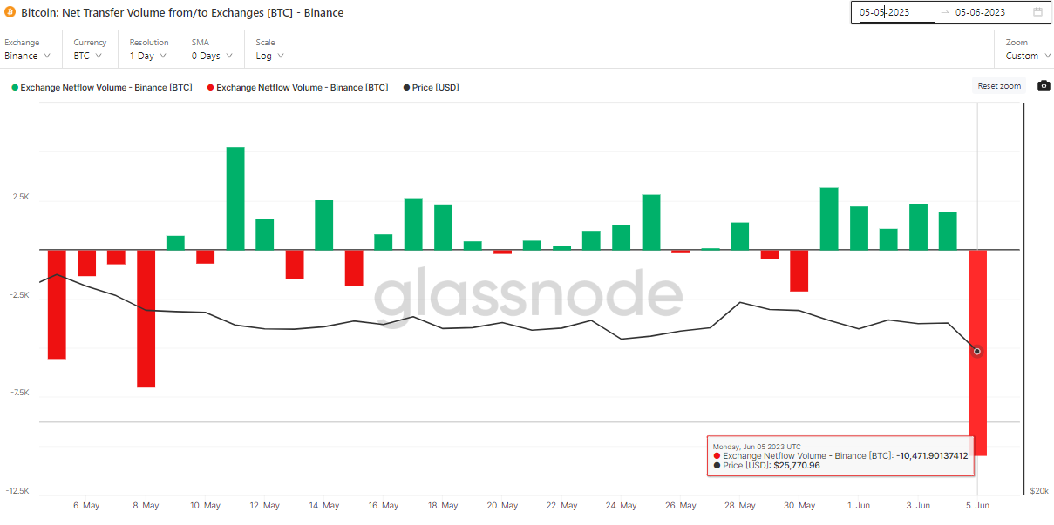Open the Exchange Binance dropdown
This screenshot has height=525, width=1054.
tap(27, 56)
